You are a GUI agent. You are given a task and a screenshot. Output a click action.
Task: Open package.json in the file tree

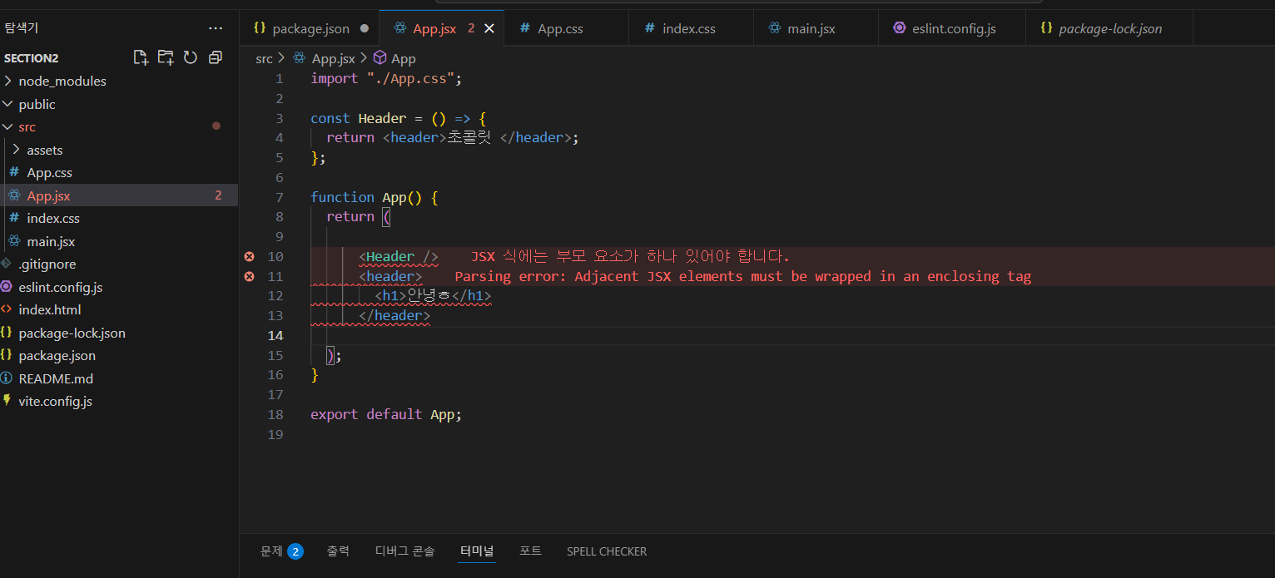coord(119,355)
